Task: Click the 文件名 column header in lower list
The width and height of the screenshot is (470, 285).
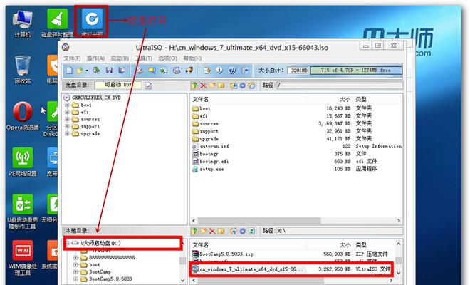Action: point(201,245)
